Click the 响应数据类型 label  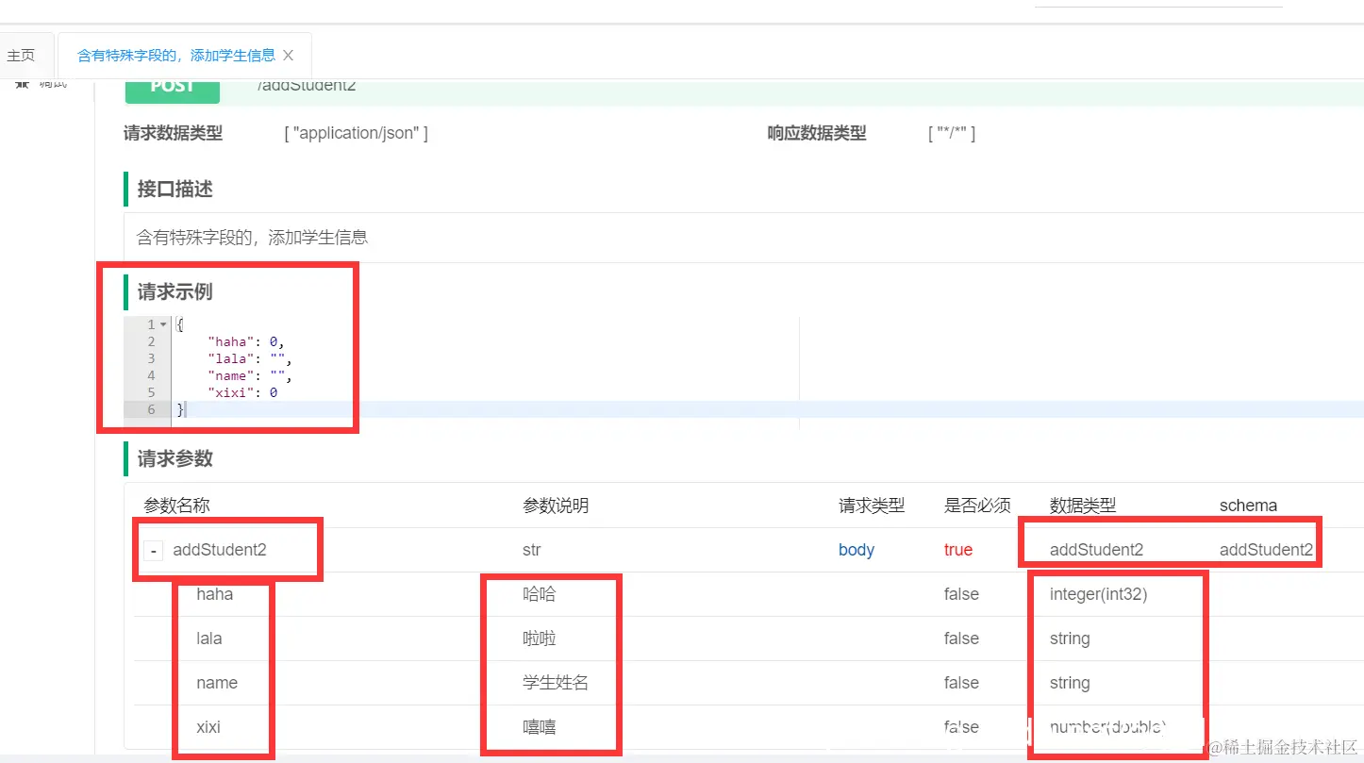pyautogui.click(x=817, y=134)
